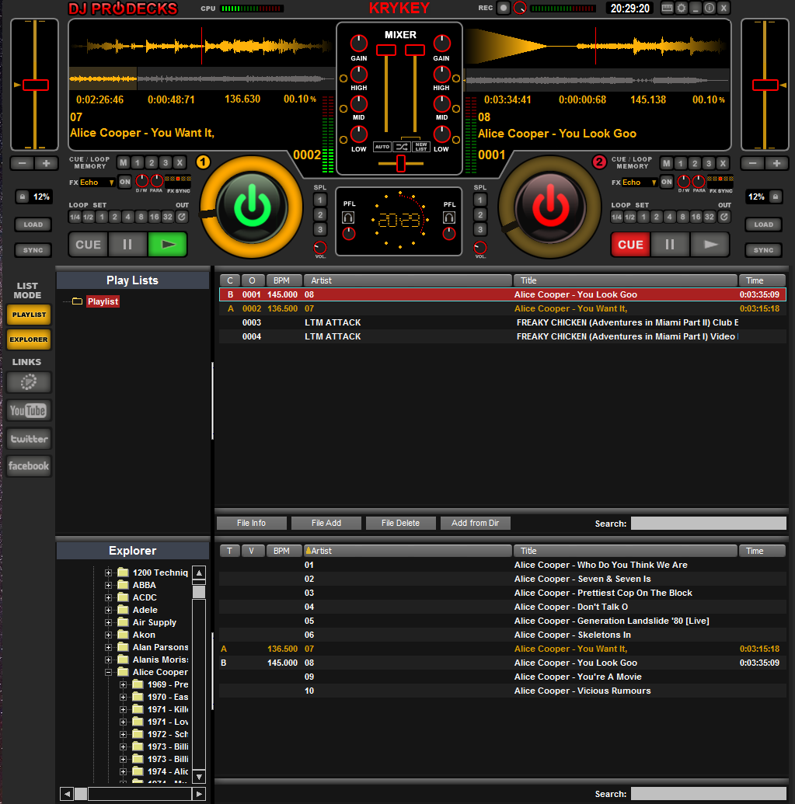The image size is (795, 804).
Task: Click the Search input field below the playlist
Action: click(x=707, y=523)
